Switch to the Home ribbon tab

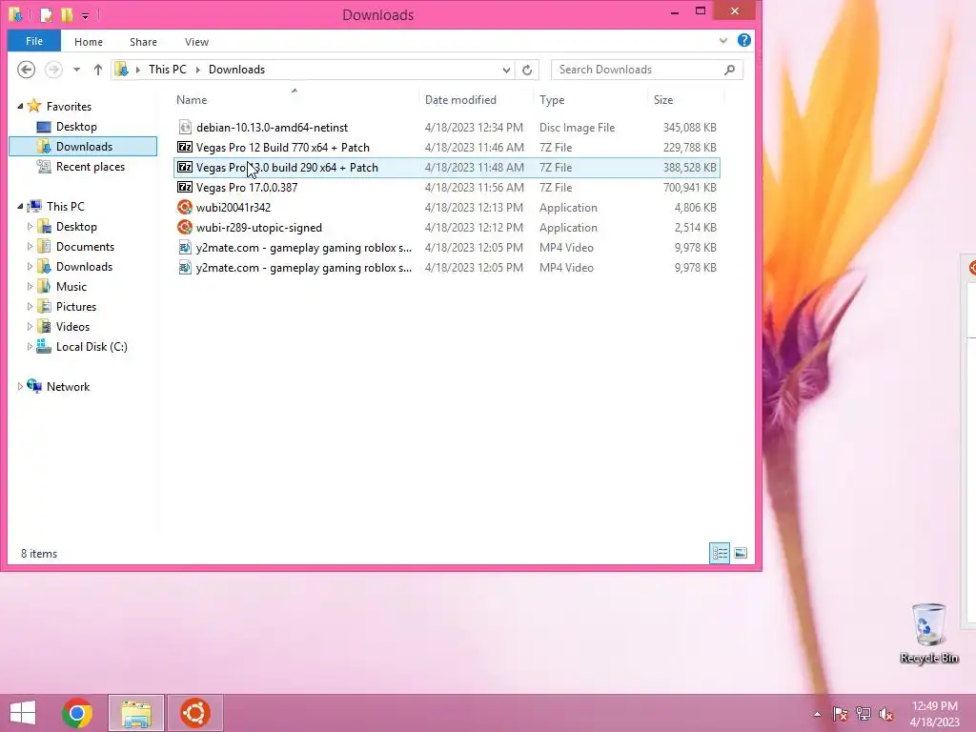pyautogui.click(x=89, y=42)
